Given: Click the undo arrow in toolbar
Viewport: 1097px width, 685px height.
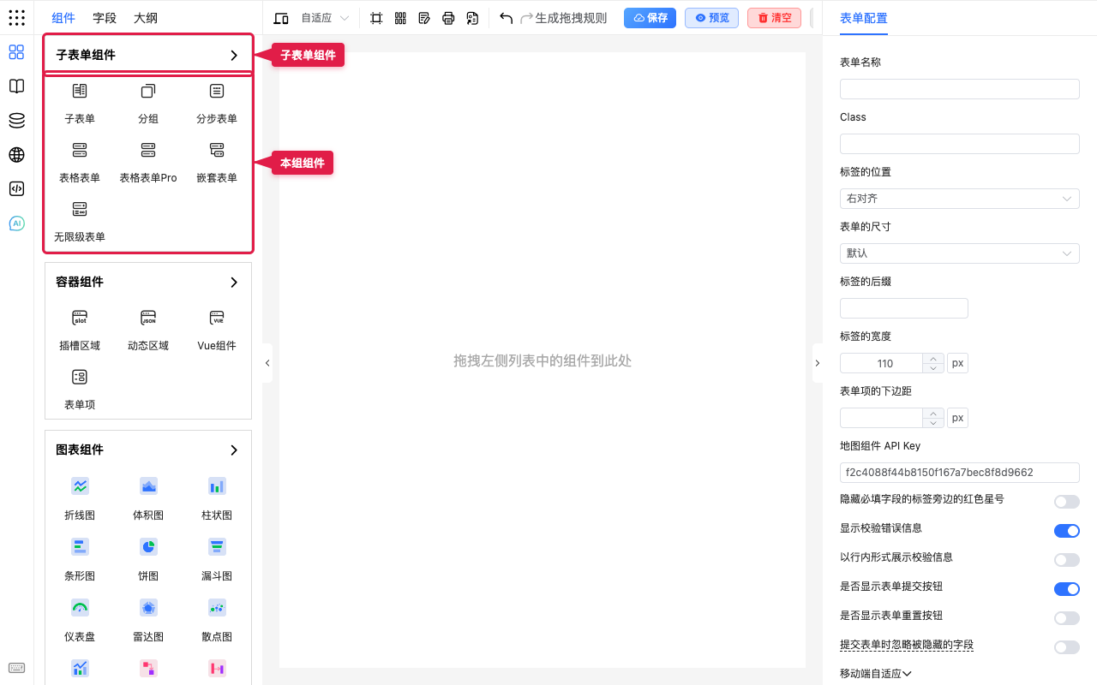Looking at the screenshot, I should tap(506, 18).
